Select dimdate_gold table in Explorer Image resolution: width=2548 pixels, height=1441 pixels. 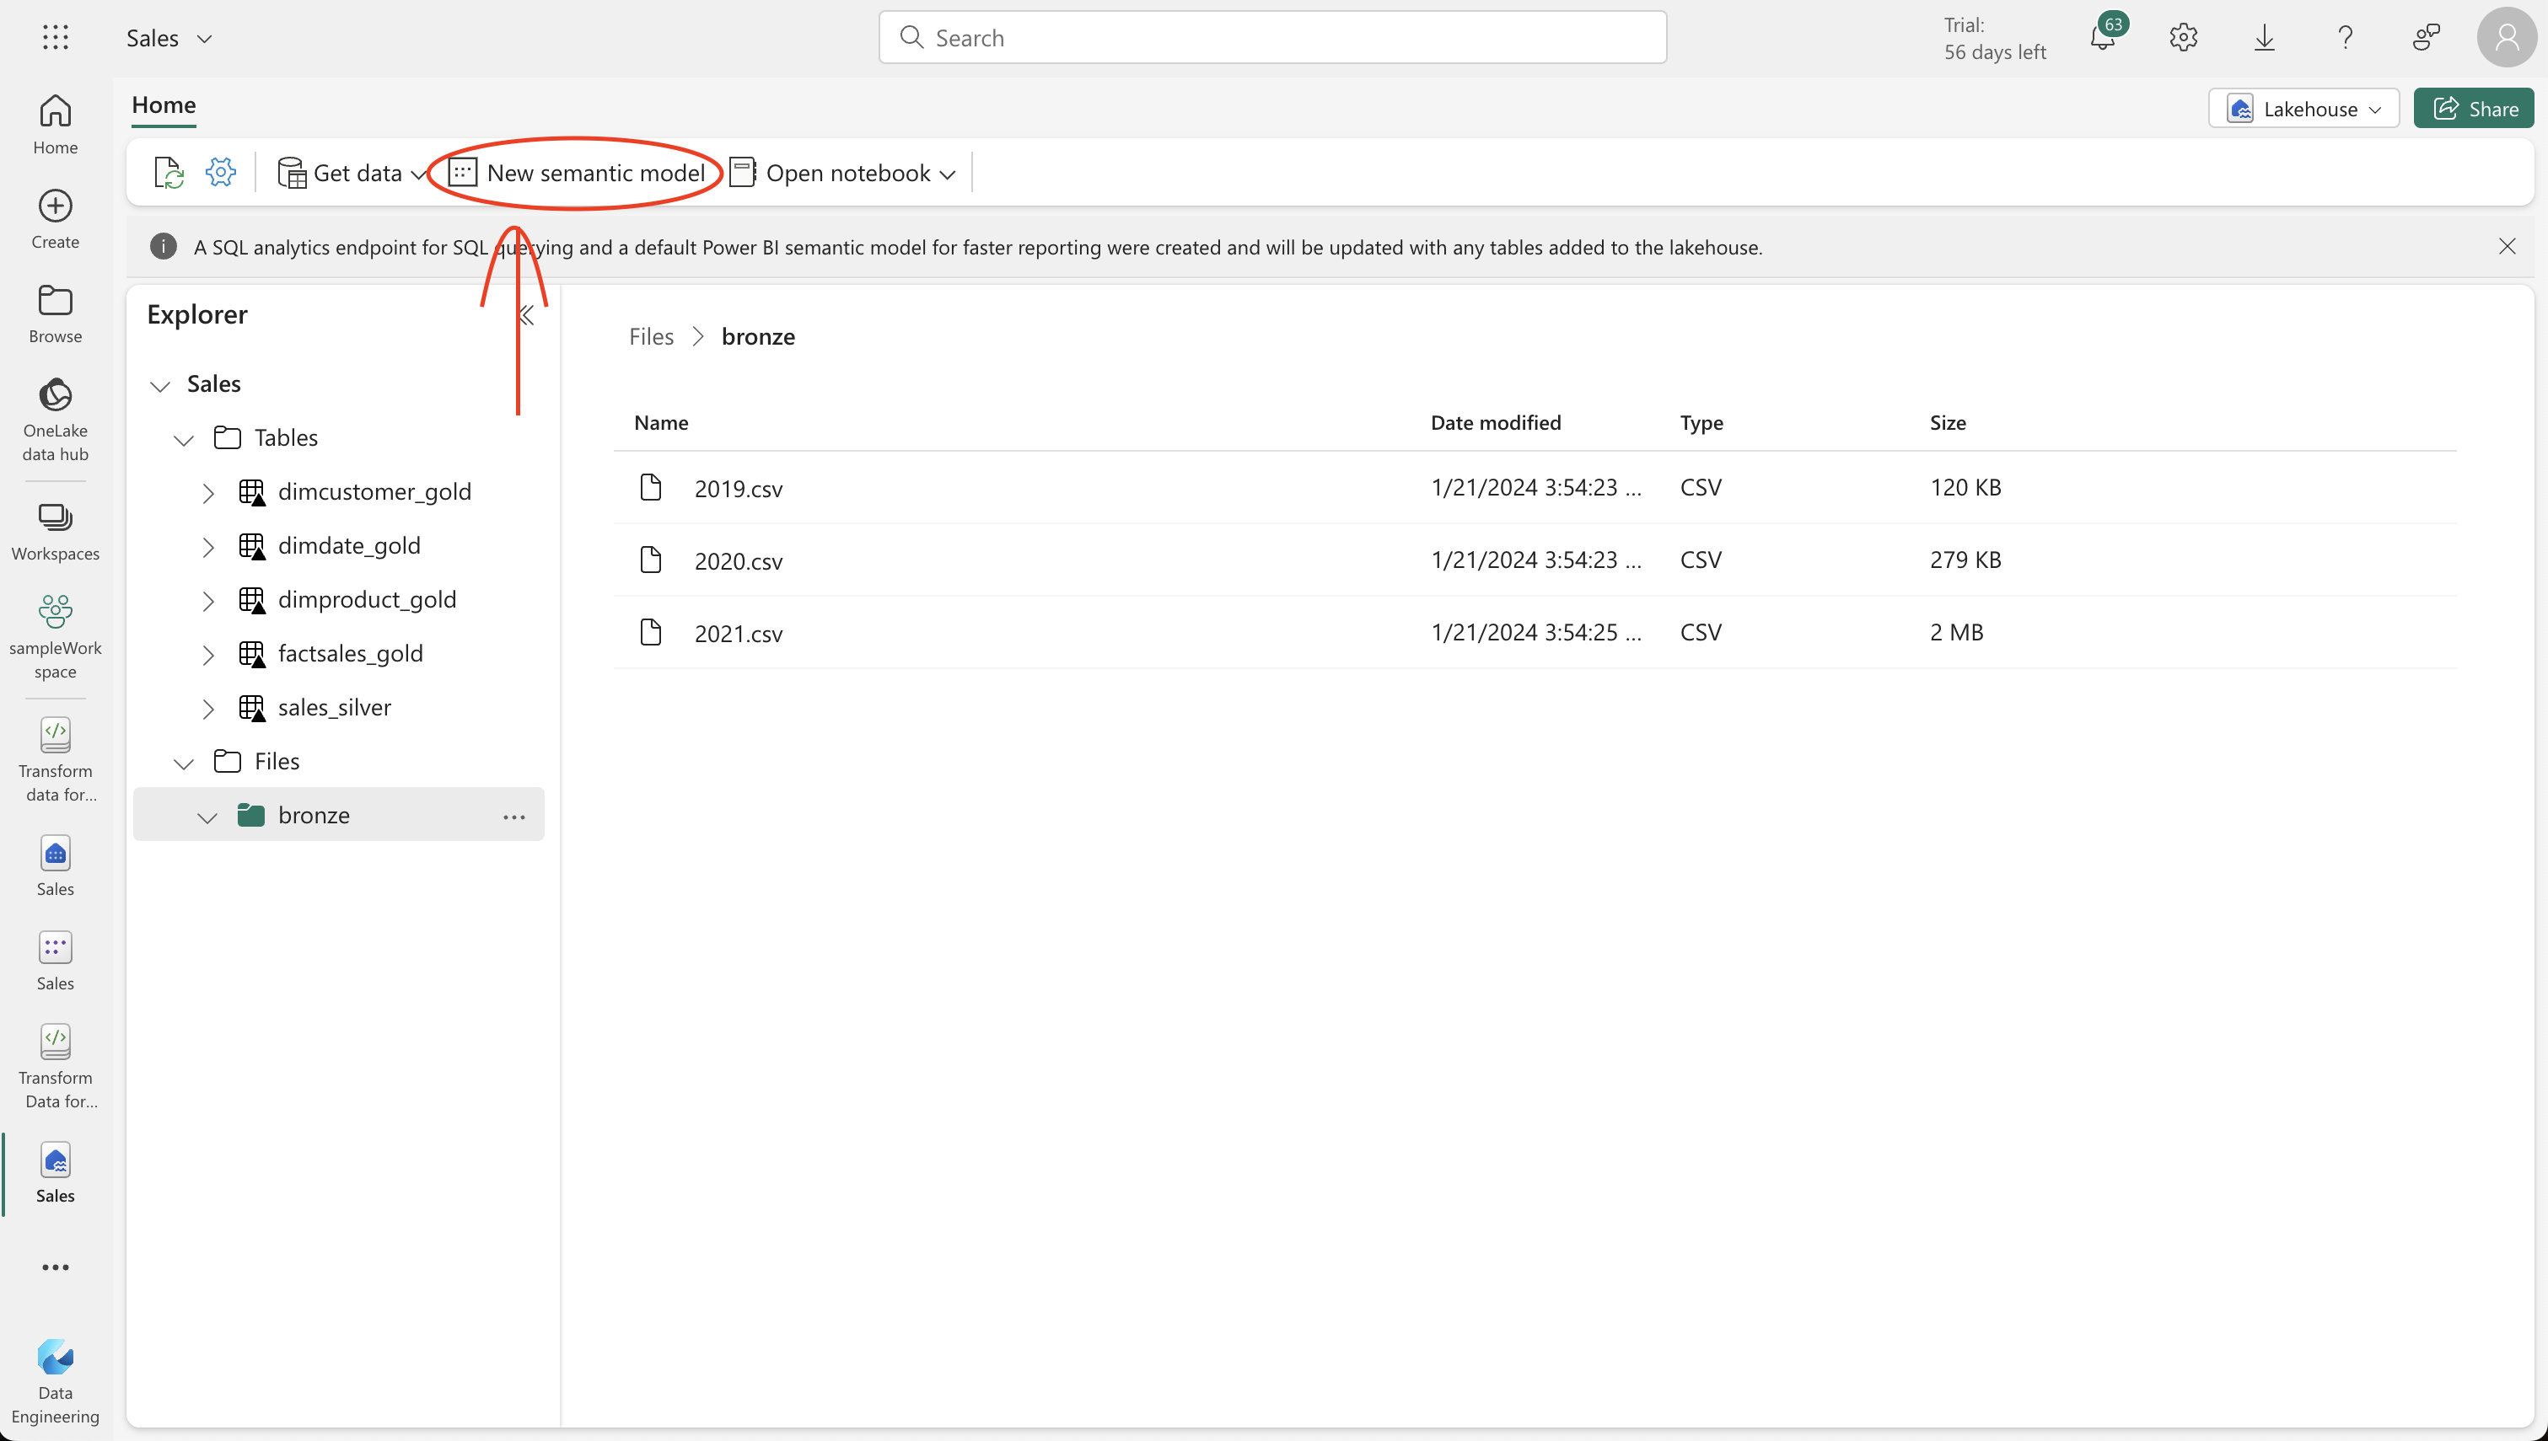(349, 545)
